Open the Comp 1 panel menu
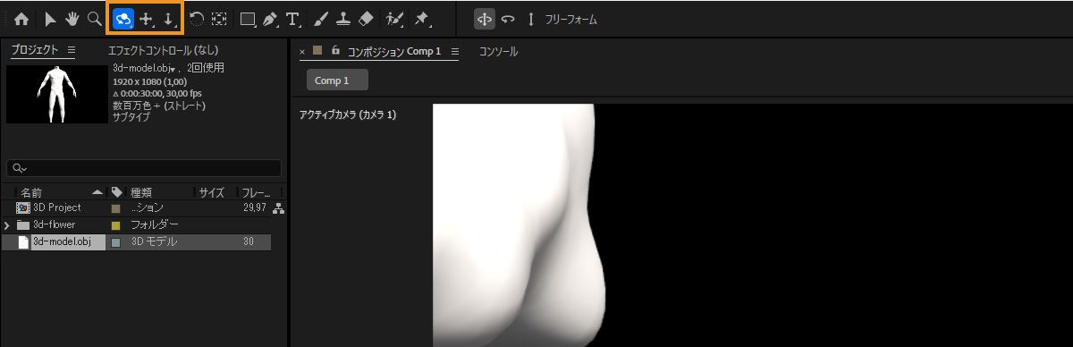The height and width of the screenshot is (347, 1073). [454, 52]
